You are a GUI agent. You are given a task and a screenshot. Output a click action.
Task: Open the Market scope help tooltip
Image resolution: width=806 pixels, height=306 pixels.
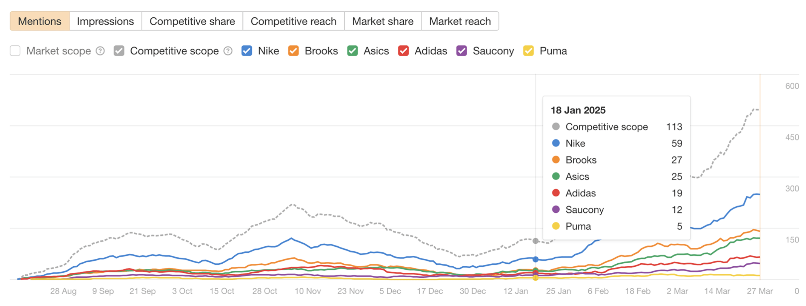tap(100, 51)
